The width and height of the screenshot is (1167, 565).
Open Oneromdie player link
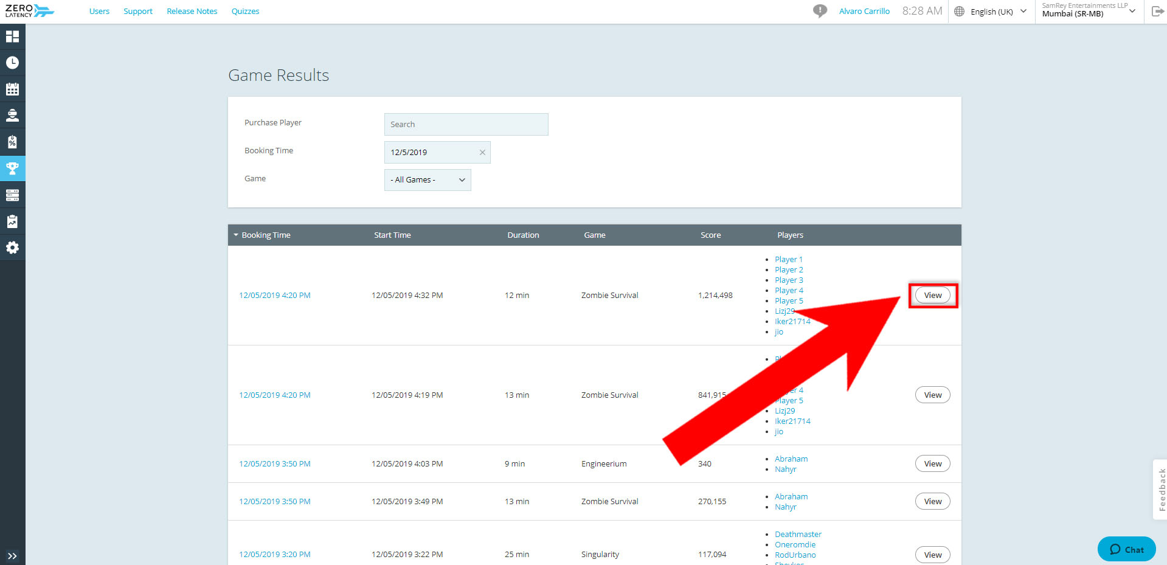[x=795, y=545]
